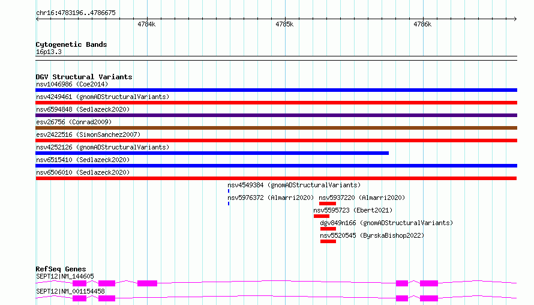Open esv2422516 (SimonSanchez2007) label
Image resolution: width=534 pixels, height=305 pixels.
pos(88,134)
